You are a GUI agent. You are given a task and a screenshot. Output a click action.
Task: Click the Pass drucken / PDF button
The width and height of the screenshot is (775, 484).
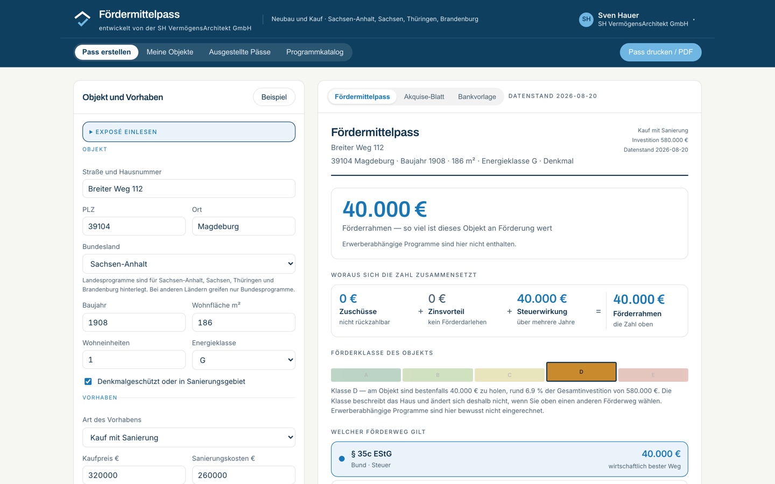[x=660, y=52]
